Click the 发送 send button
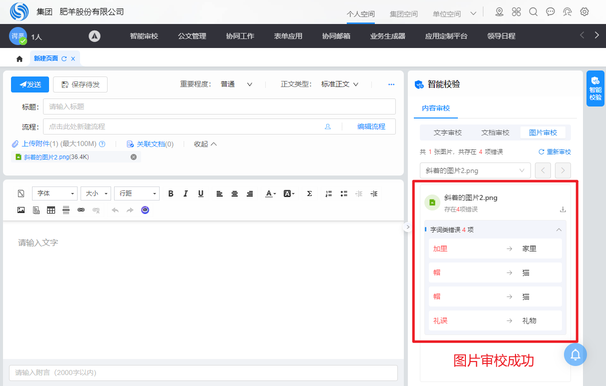 (30, 84)
